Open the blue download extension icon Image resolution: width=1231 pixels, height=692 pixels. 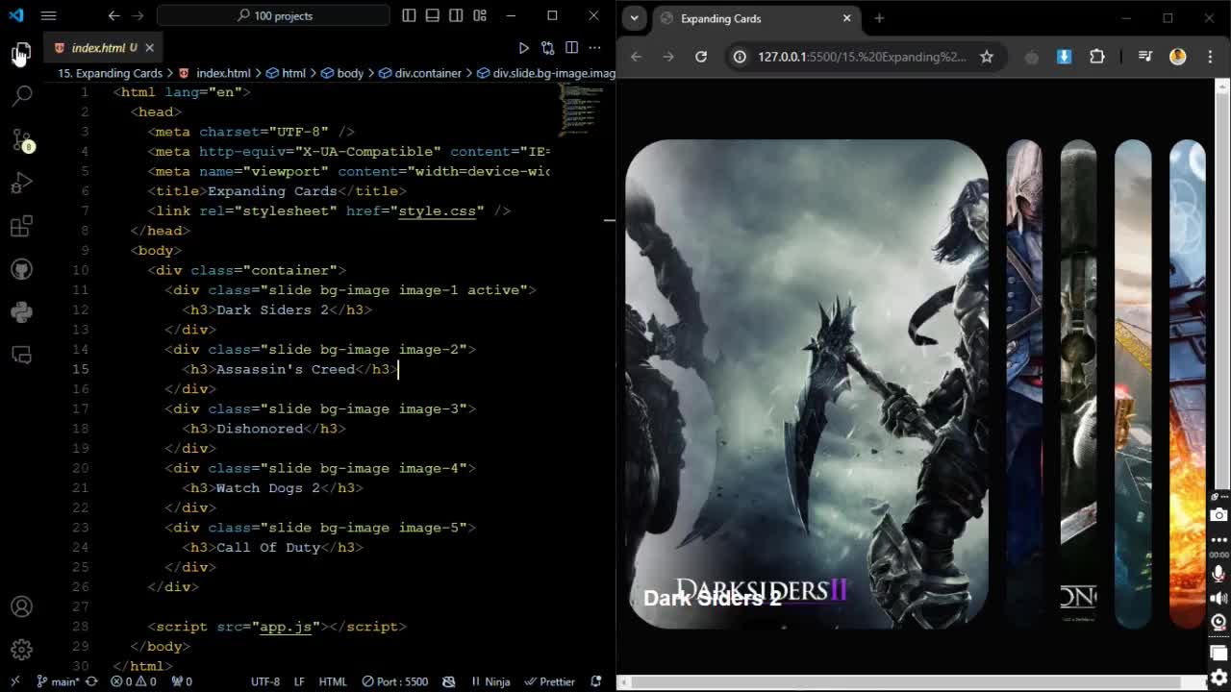[x=1064, y=57]
